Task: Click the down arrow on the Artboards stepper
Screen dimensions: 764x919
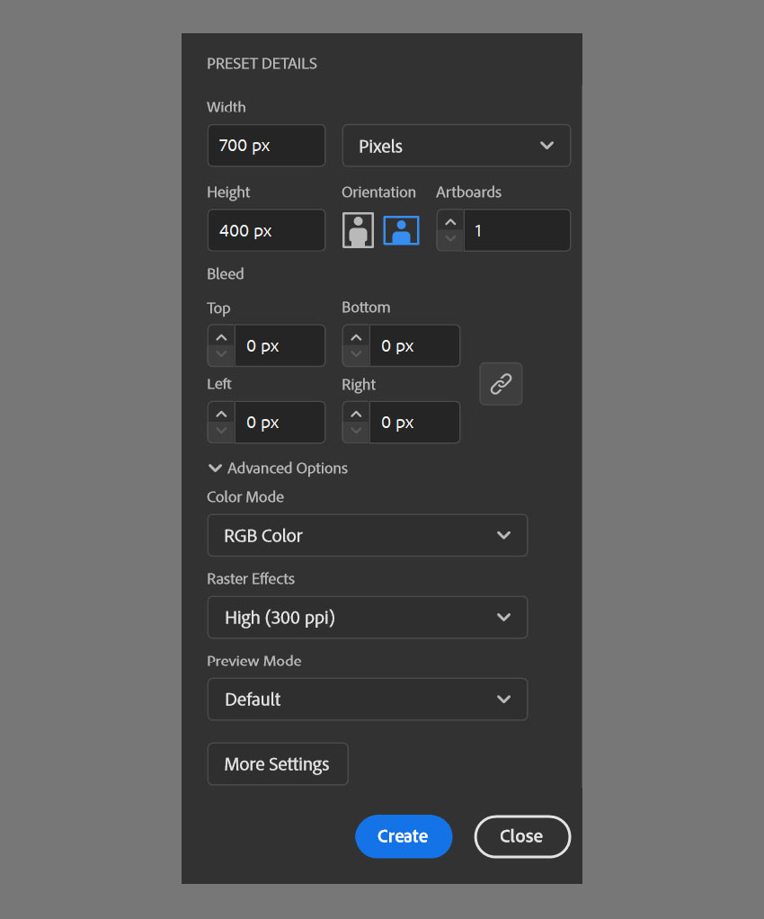Action: [449, 239]
